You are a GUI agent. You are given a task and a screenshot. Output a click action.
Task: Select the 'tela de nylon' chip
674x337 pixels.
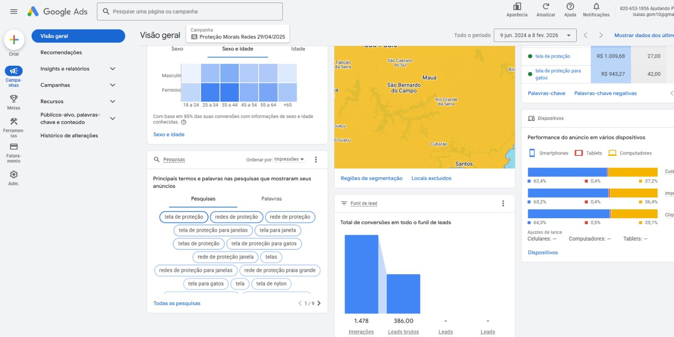pyautogui.click(x=271, y=284)
